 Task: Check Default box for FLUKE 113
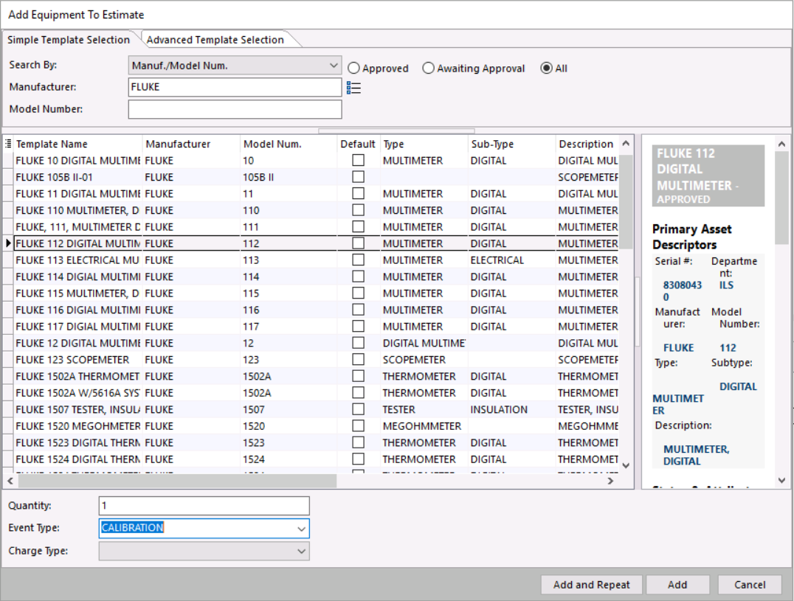click(x=358, y=260)
